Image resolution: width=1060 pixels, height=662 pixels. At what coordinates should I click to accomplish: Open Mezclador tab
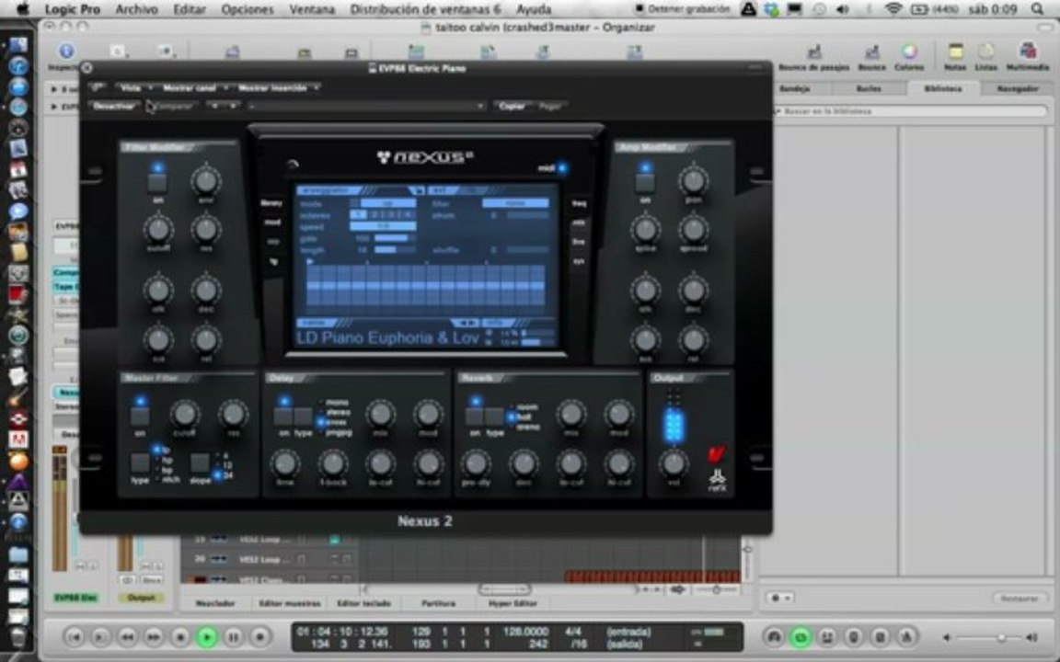click(x=215, y=603)
